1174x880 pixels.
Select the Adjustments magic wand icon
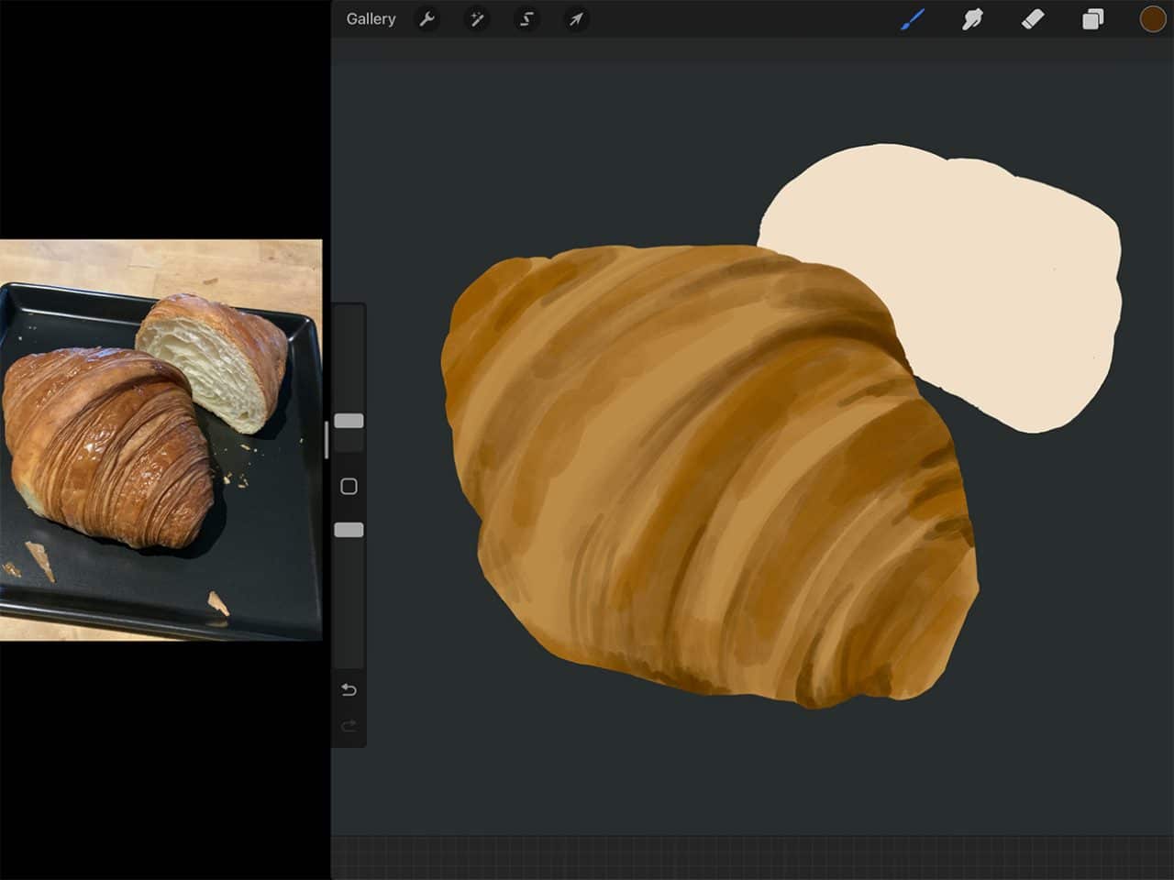pyautogui.click(x=477, y=19)
